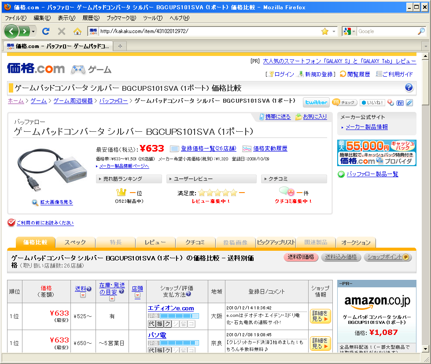Open the 表示 menu
Screen dimensions: 431x364
tap(66, 18)
